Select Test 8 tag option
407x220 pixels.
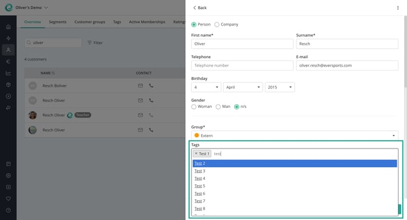[295, 208]
